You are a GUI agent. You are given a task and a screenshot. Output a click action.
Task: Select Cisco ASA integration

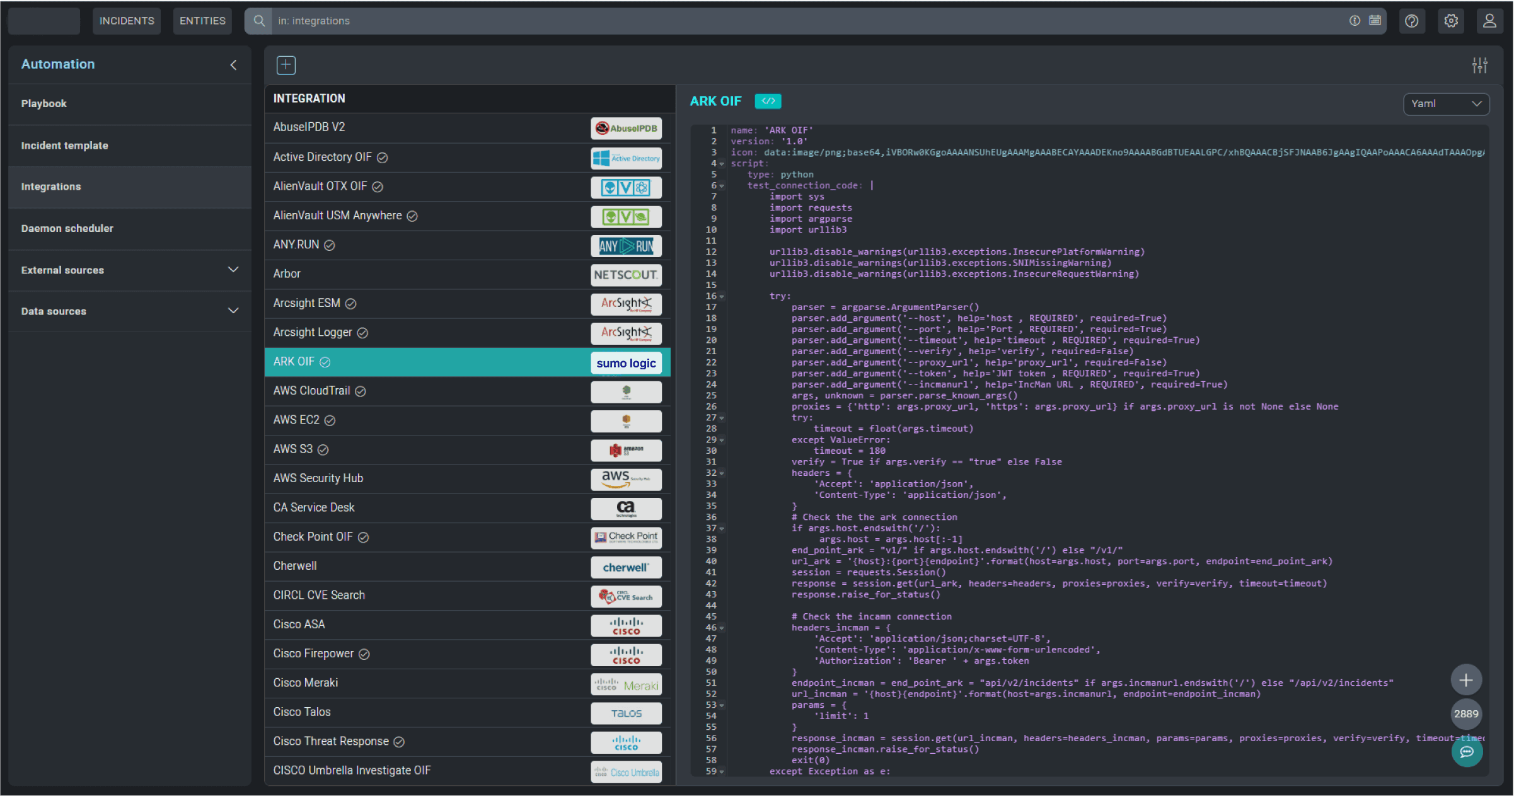pos(468,625)
